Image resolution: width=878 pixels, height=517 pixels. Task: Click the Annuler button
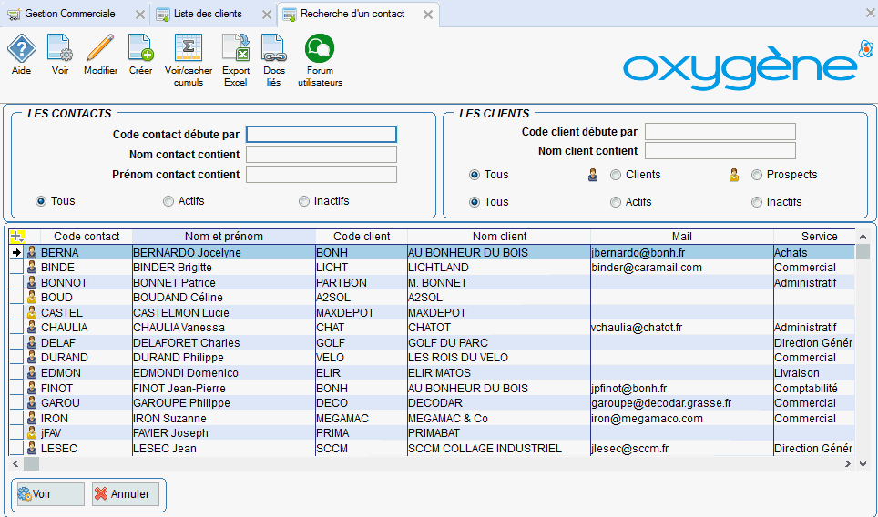coord(126,494)
